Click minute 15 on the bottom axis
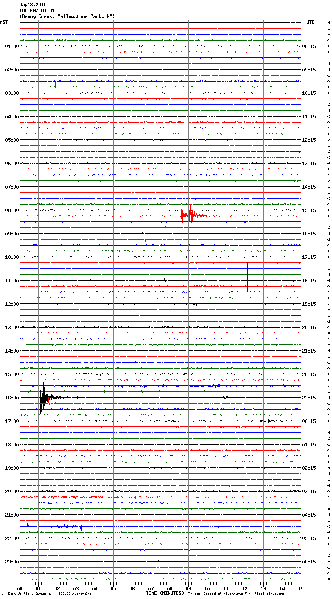The height and width of the screenshot is (599, 332). [301, 588]
